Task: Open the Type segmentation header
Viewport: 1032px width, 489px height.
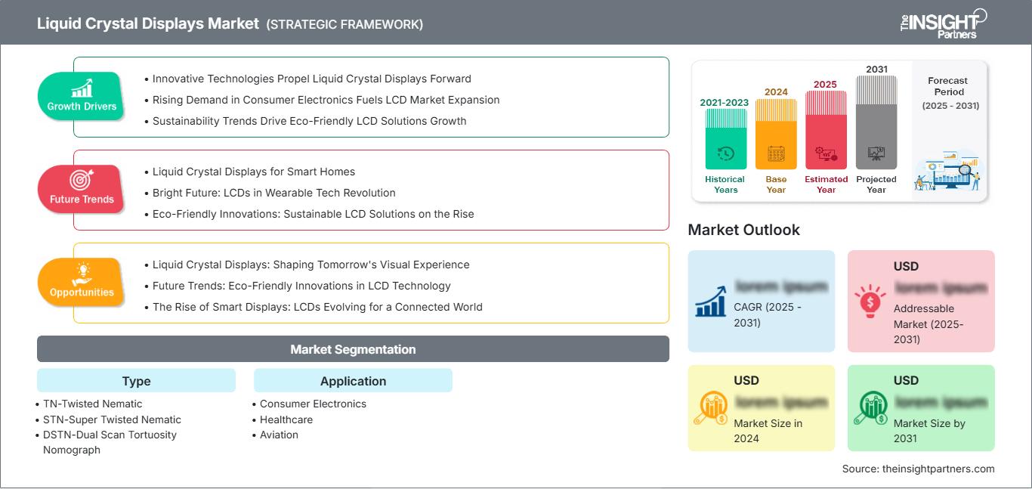Action: pyautogui.click(x=136, y=381)
